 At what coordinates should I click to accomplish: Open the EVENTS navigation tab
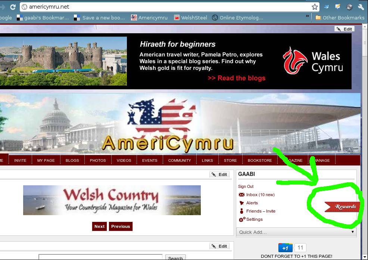coord(150,160)
